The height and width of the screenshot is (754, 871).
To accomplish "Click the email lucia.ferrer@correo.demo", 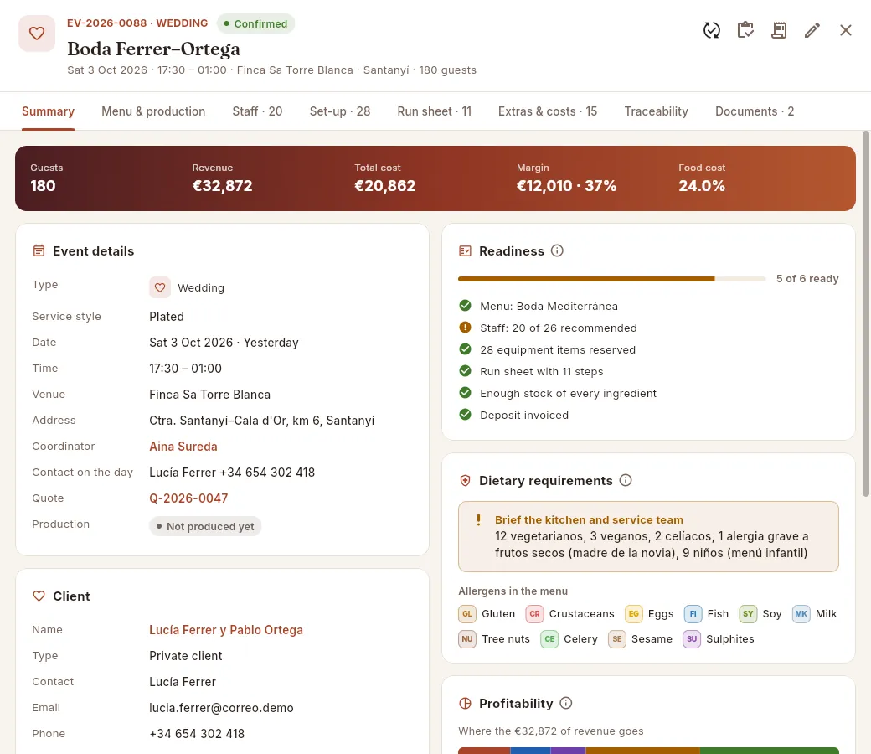I will pyautogui.click(x=221, y=707).
